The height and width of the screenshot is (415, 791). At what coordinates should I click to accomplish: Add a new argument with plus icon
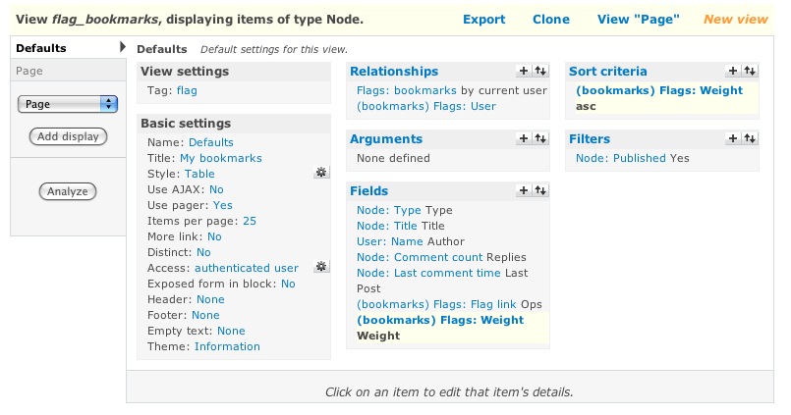pos(524,139)
